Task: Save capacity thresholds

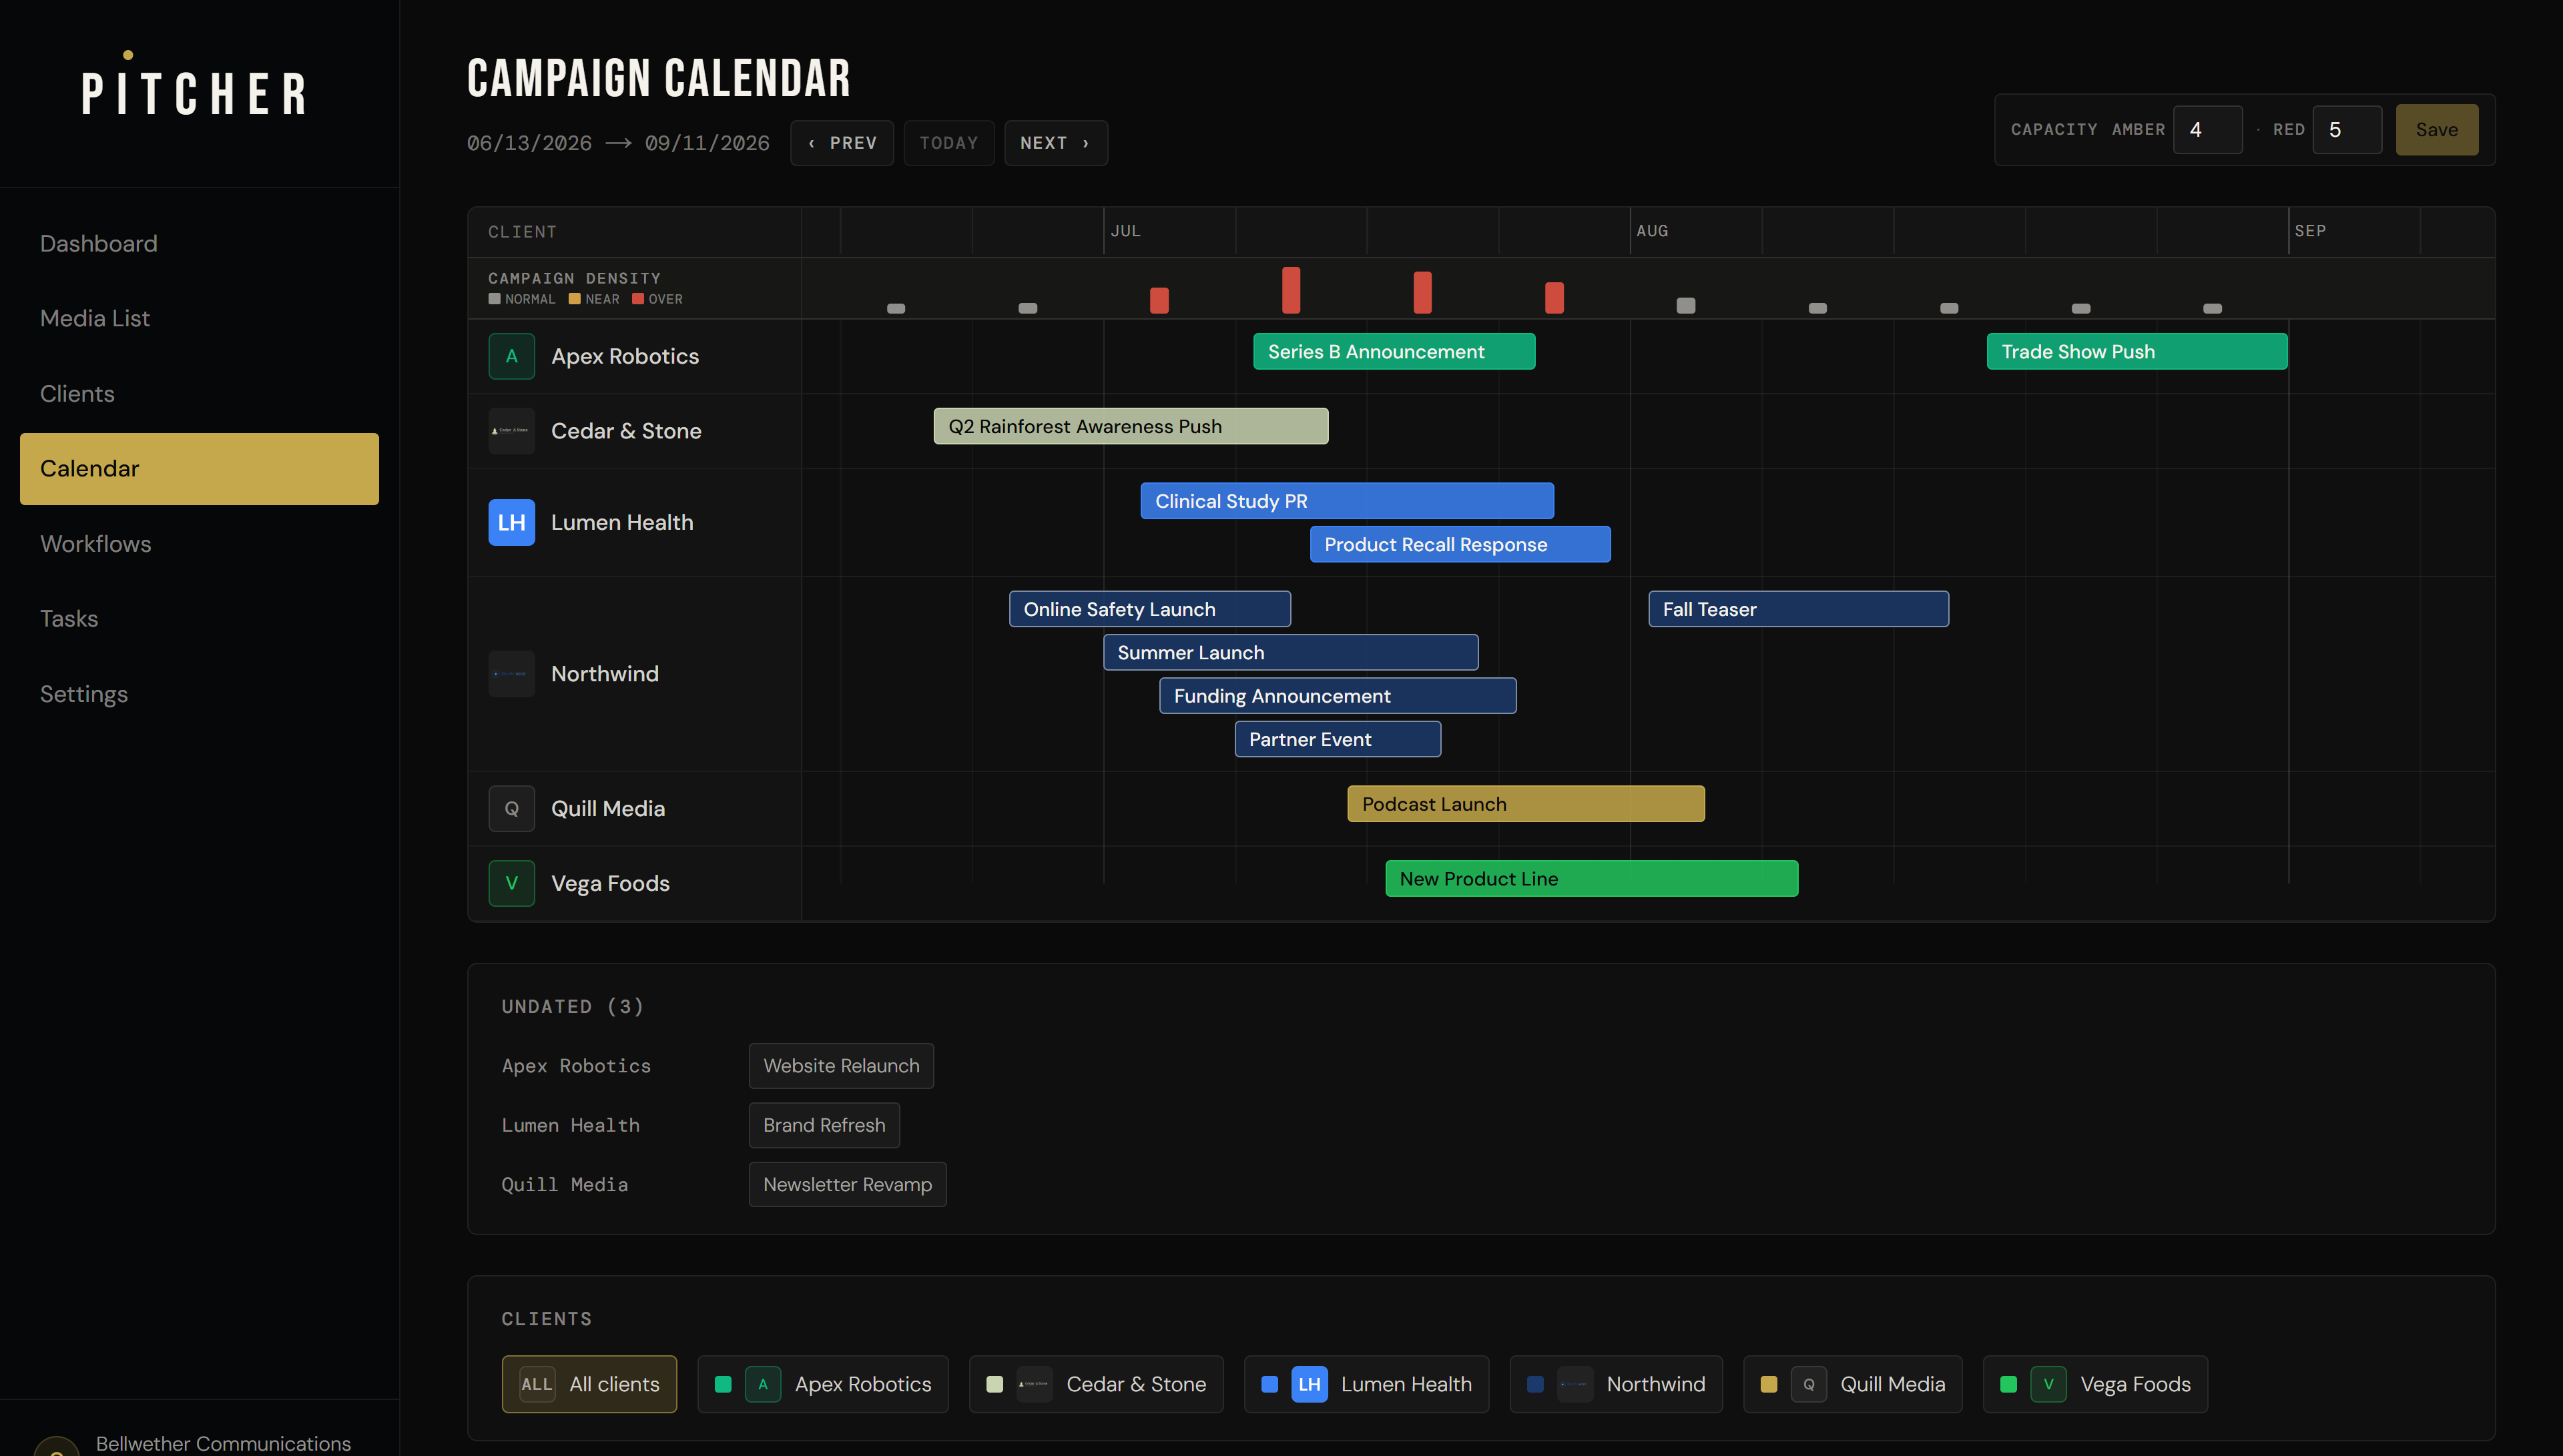Action: [x=2436, y=130]
